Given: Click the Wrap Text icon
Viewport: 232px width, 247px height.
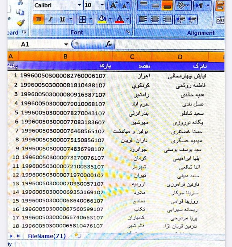Looking at the screenshot, I should (220, 6).
